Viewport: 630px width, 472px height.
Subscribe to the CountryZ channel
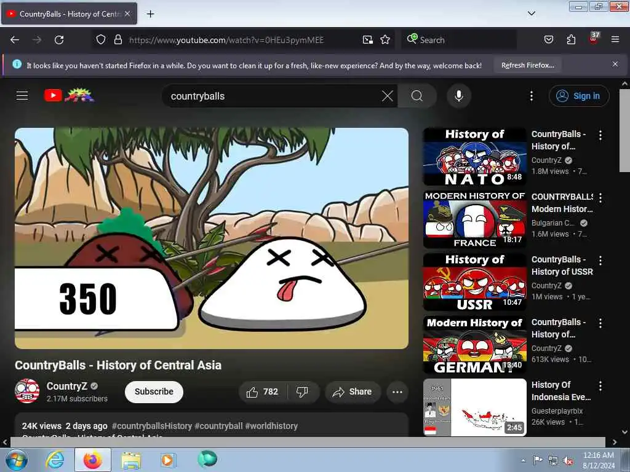pos(154,391)
